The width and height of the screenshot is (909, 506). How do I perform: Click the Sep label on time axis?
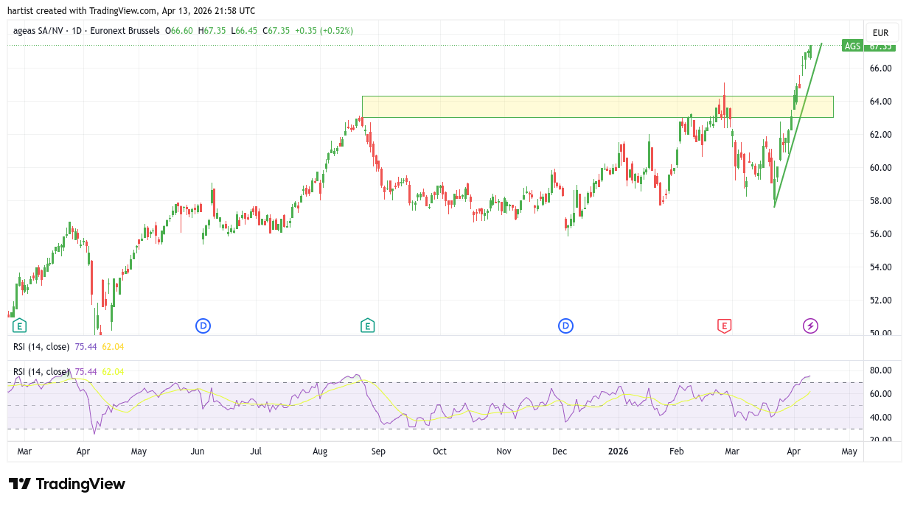[x=377, y=451]
